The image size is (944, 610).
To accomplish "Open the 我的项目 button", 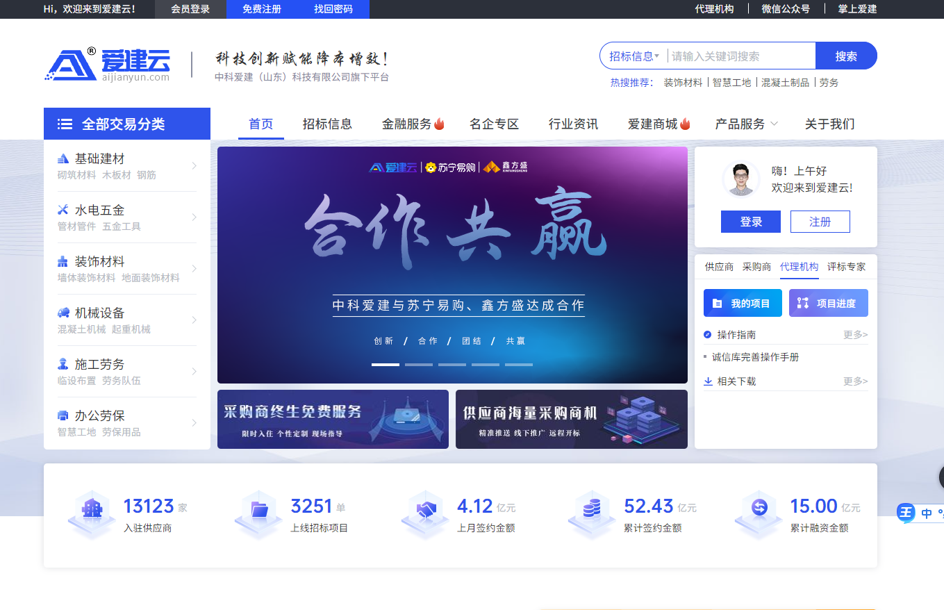I will (x=743, y=303).
